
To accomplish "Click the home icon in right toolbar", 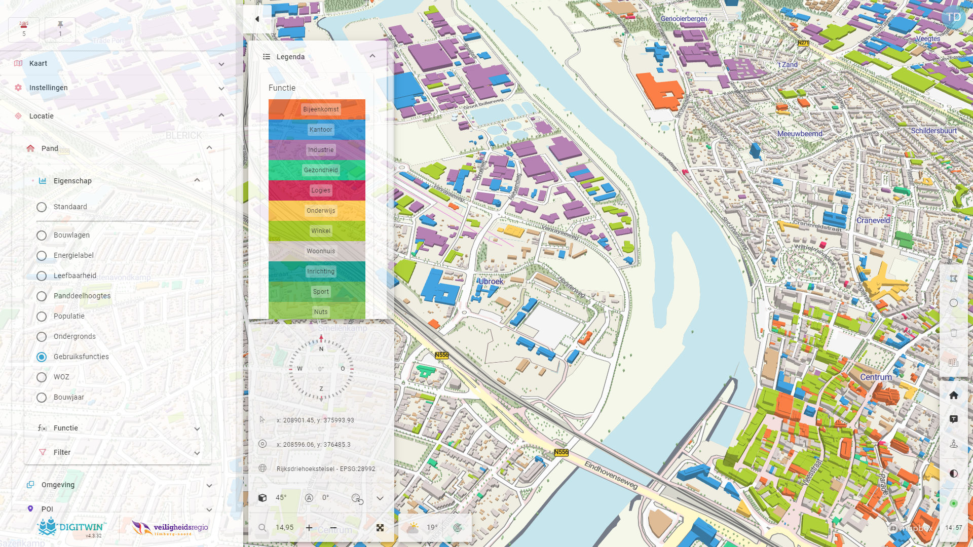I will [x=953, y=395].
